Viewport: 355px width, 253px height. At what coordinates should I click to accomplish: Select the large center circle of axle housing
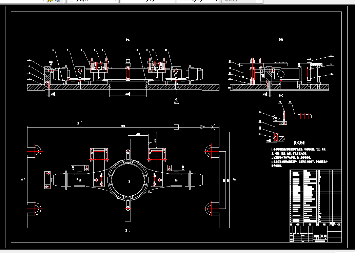(128, 180)
